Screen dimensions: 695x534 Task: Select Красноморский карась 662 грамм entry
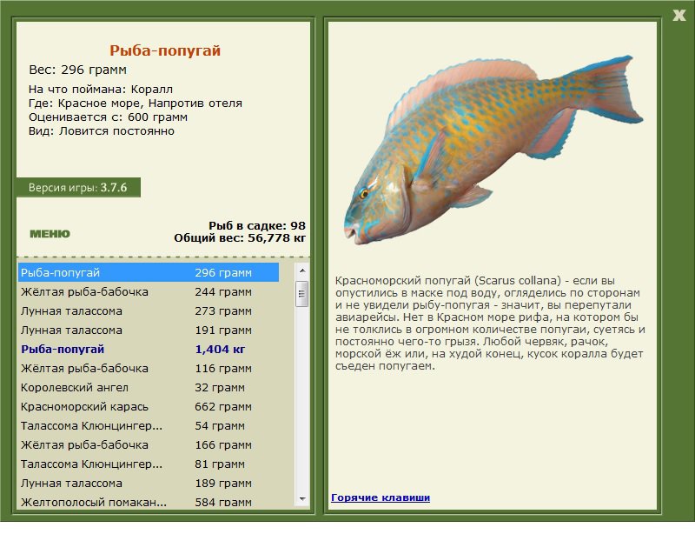tap(149, 406)
